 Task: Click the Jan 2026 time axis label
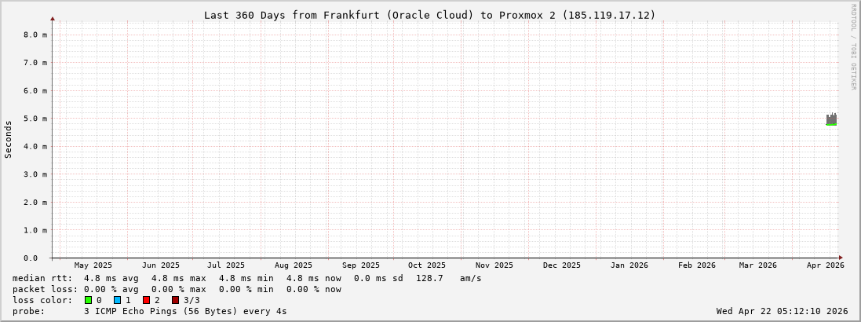[x=629, y=265]
